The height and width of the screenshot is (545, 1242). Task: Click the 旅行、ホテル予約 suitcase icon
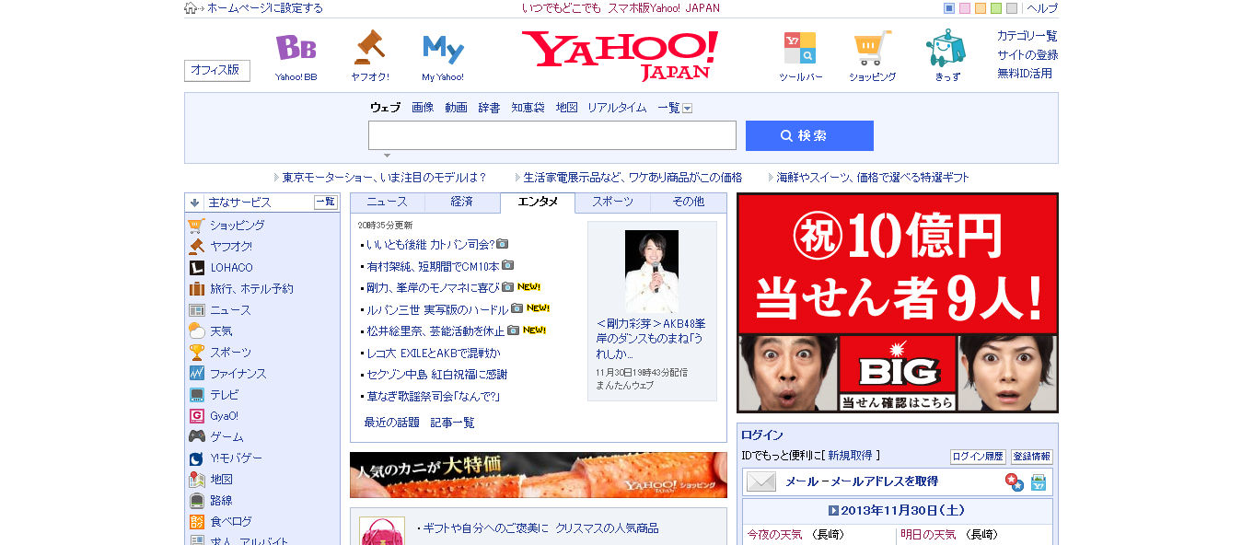click(196, 289)
